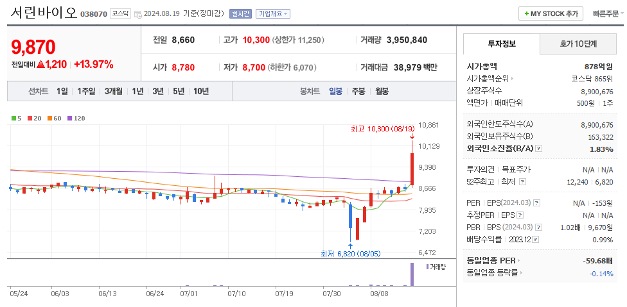Click the 저가 value 8,700
Image resolution: width=627 pixels, height=307 pixels.
click(x=254, y=67)
